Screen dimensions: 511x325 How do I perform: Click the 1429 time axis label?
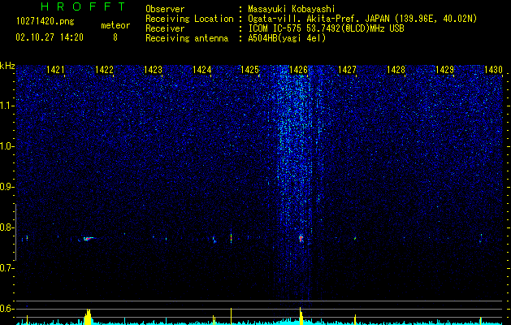coord(444,70)
